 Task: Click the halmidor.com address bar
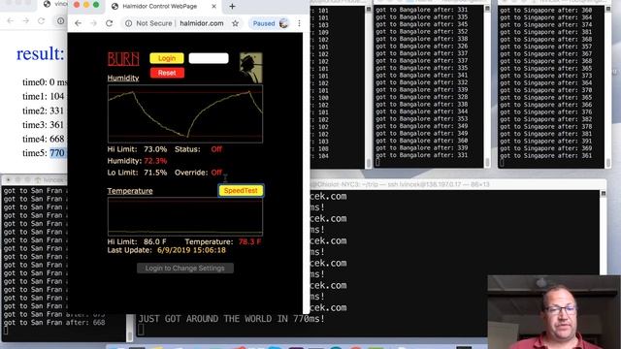(x=202, y=23)
